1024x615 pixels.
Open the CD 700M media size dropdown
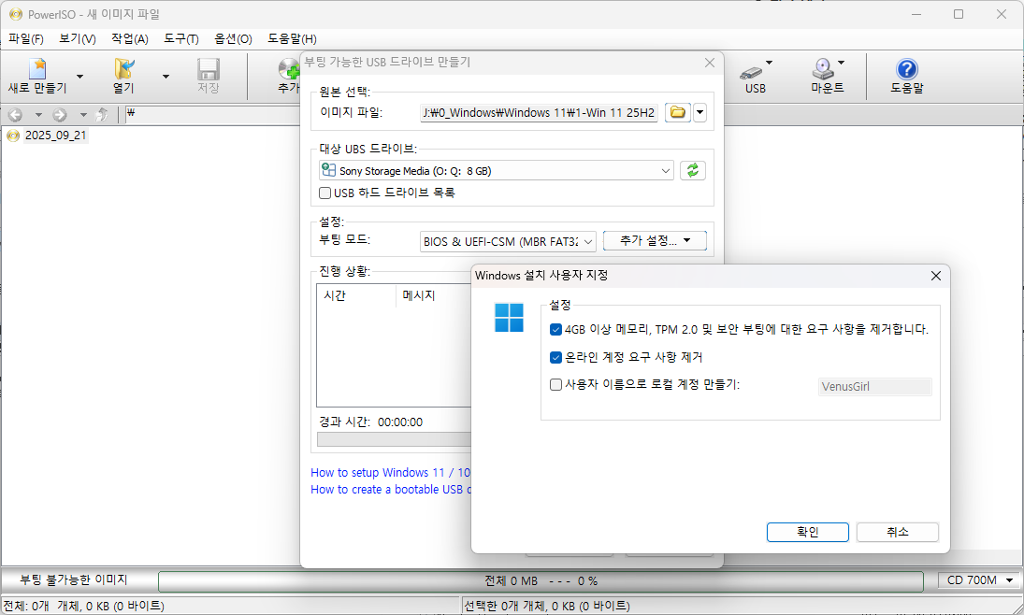tap(979, 579)
